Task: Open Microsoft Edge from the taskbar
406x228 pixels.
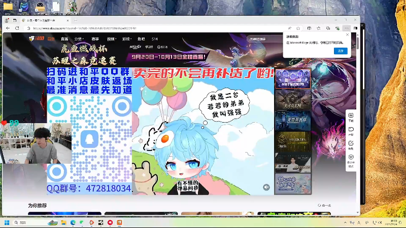Action: 73,222
